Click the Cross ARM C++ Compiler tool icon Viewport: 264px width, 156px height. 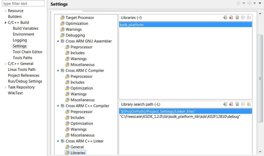pyautogui.click(x=62, y=106)
